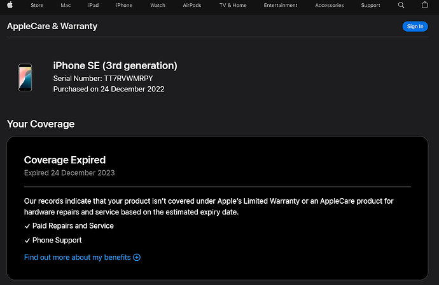Open the Support menu

371,5
